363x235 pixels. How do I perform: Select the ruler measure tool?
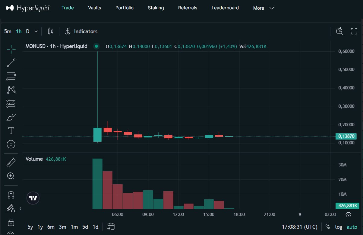[11, 163]
